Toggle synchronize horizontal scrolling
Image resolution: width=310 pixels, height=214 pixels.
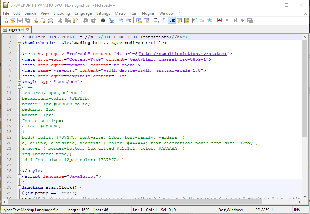pos(146,20)
